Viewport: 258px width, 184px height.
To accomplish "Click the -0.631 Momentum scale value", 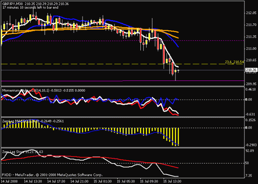I will click(x=250, y=114).
